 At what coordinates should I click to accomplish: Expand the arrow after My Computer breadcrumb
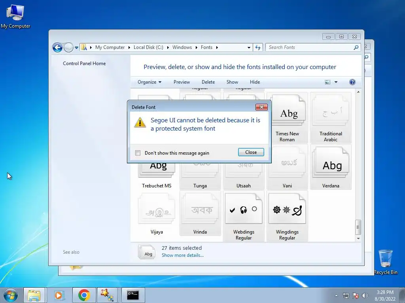(x=129, y=47)
